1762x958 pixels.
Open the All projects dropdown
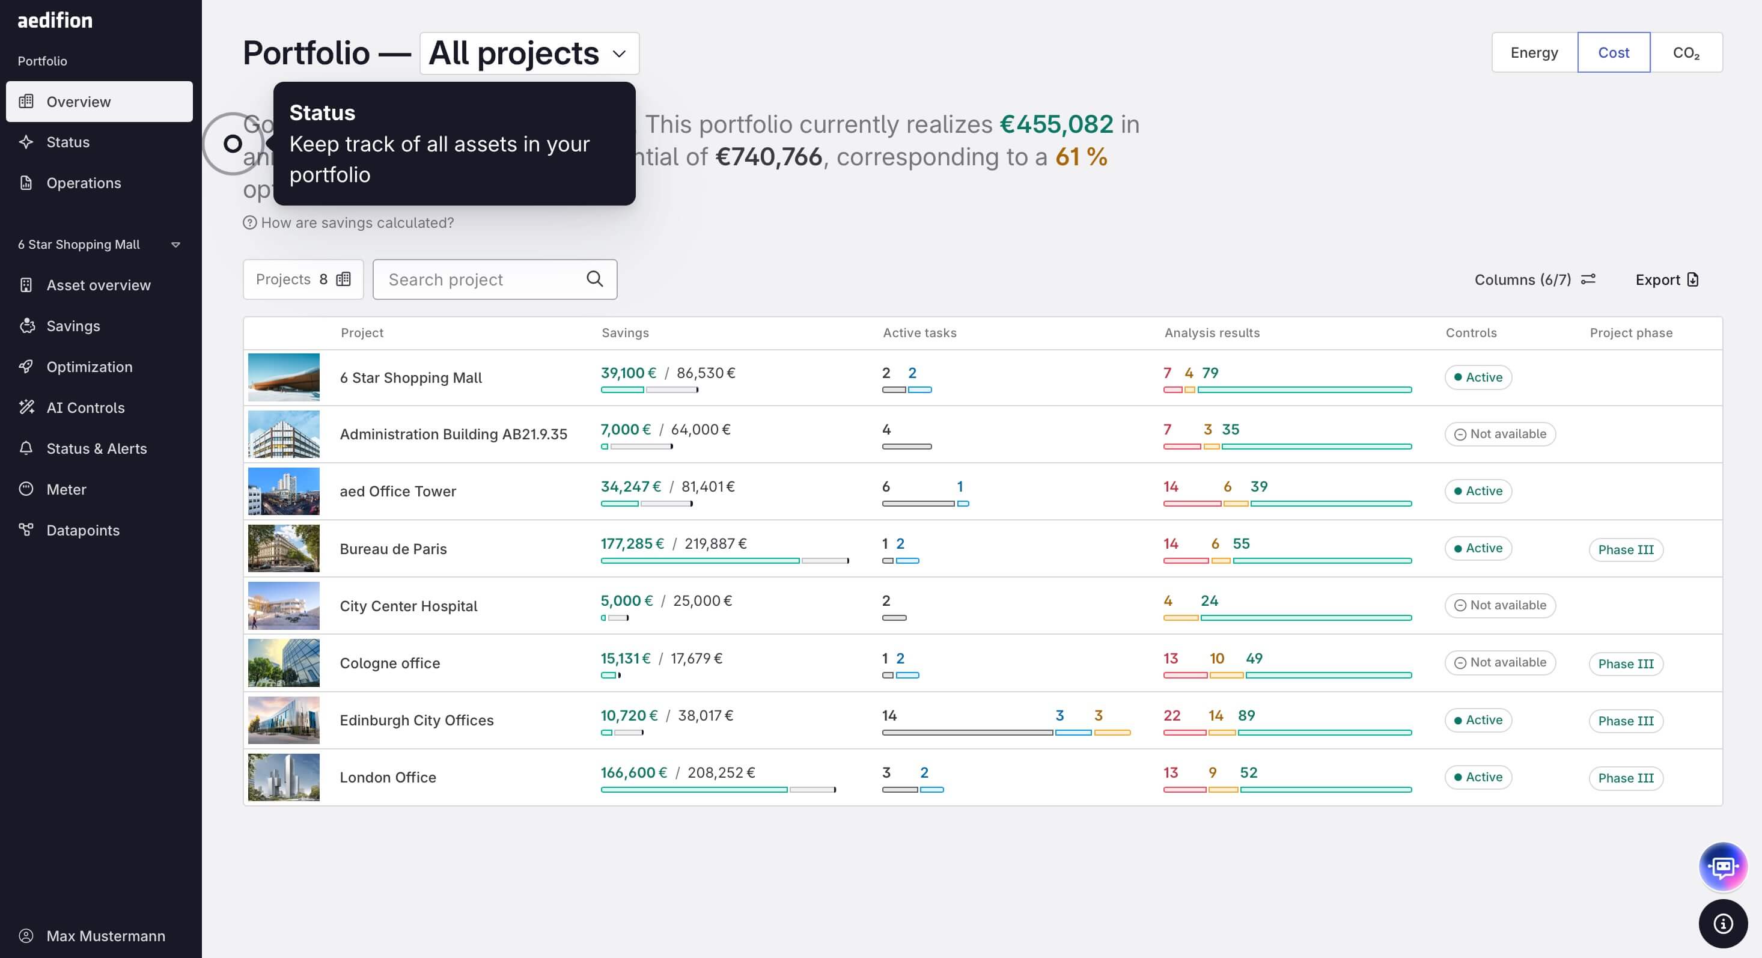click(529, 53)
